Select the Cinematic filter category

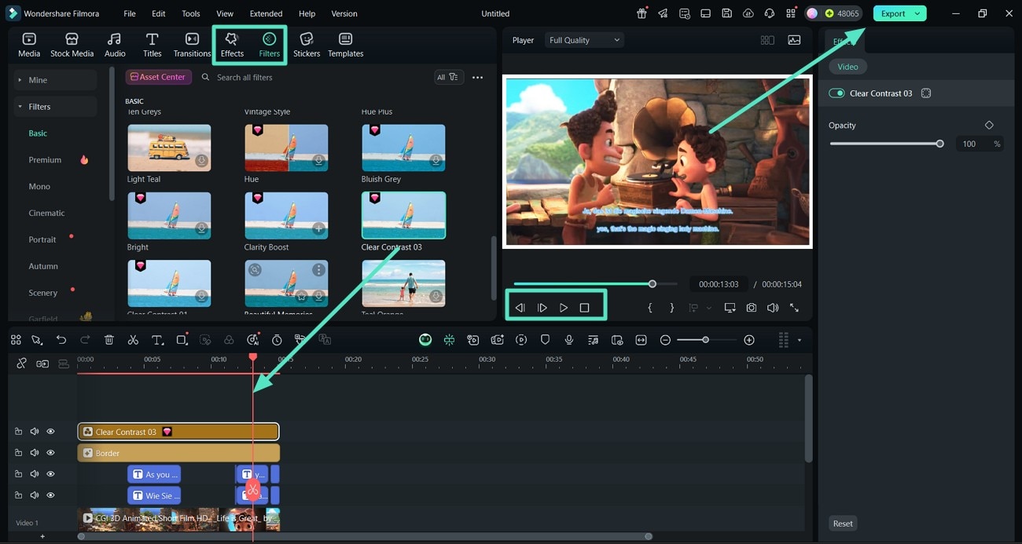[46, 213]
